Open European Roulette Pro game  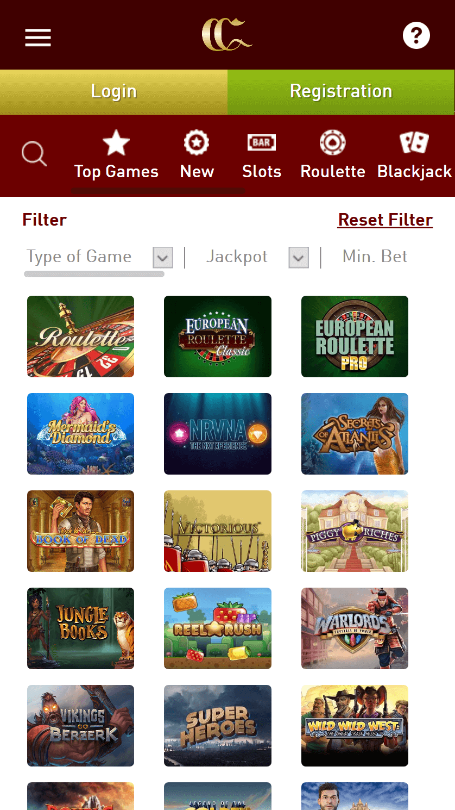[355, 337]
